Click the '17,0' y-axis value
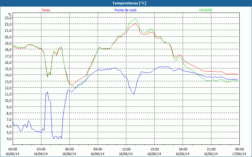This screenshot has width=252, height=157. (8, 56)
